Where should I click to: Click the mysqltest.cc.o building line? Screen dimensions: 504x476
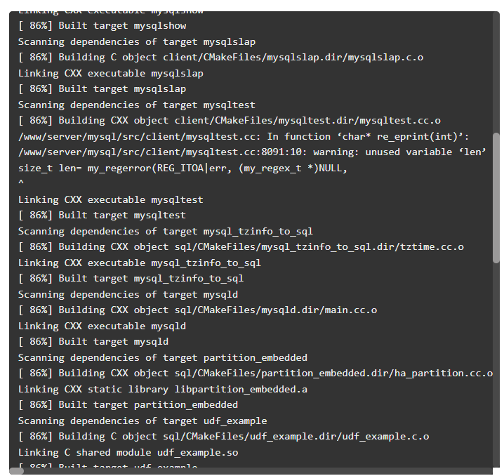tap(230, 121)
